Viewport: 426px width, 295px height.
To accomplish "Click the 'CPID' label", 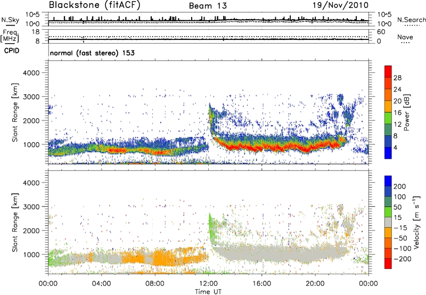I will (x=12, y=51).
